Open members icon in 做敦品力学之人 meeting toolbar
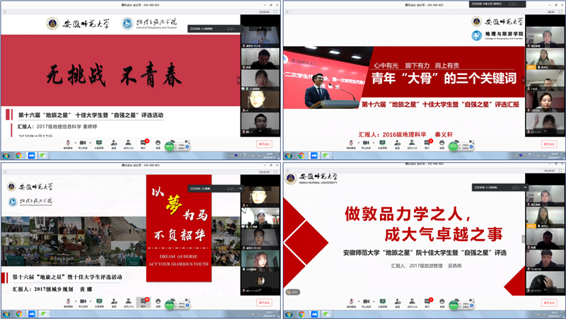Viewport: 566px width, 319px height. click(412, 299)
